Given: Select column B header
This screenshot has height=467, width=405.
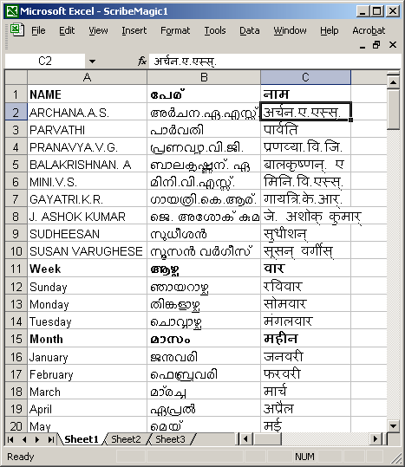Looking at the screenshot, I should coord(204,77).
